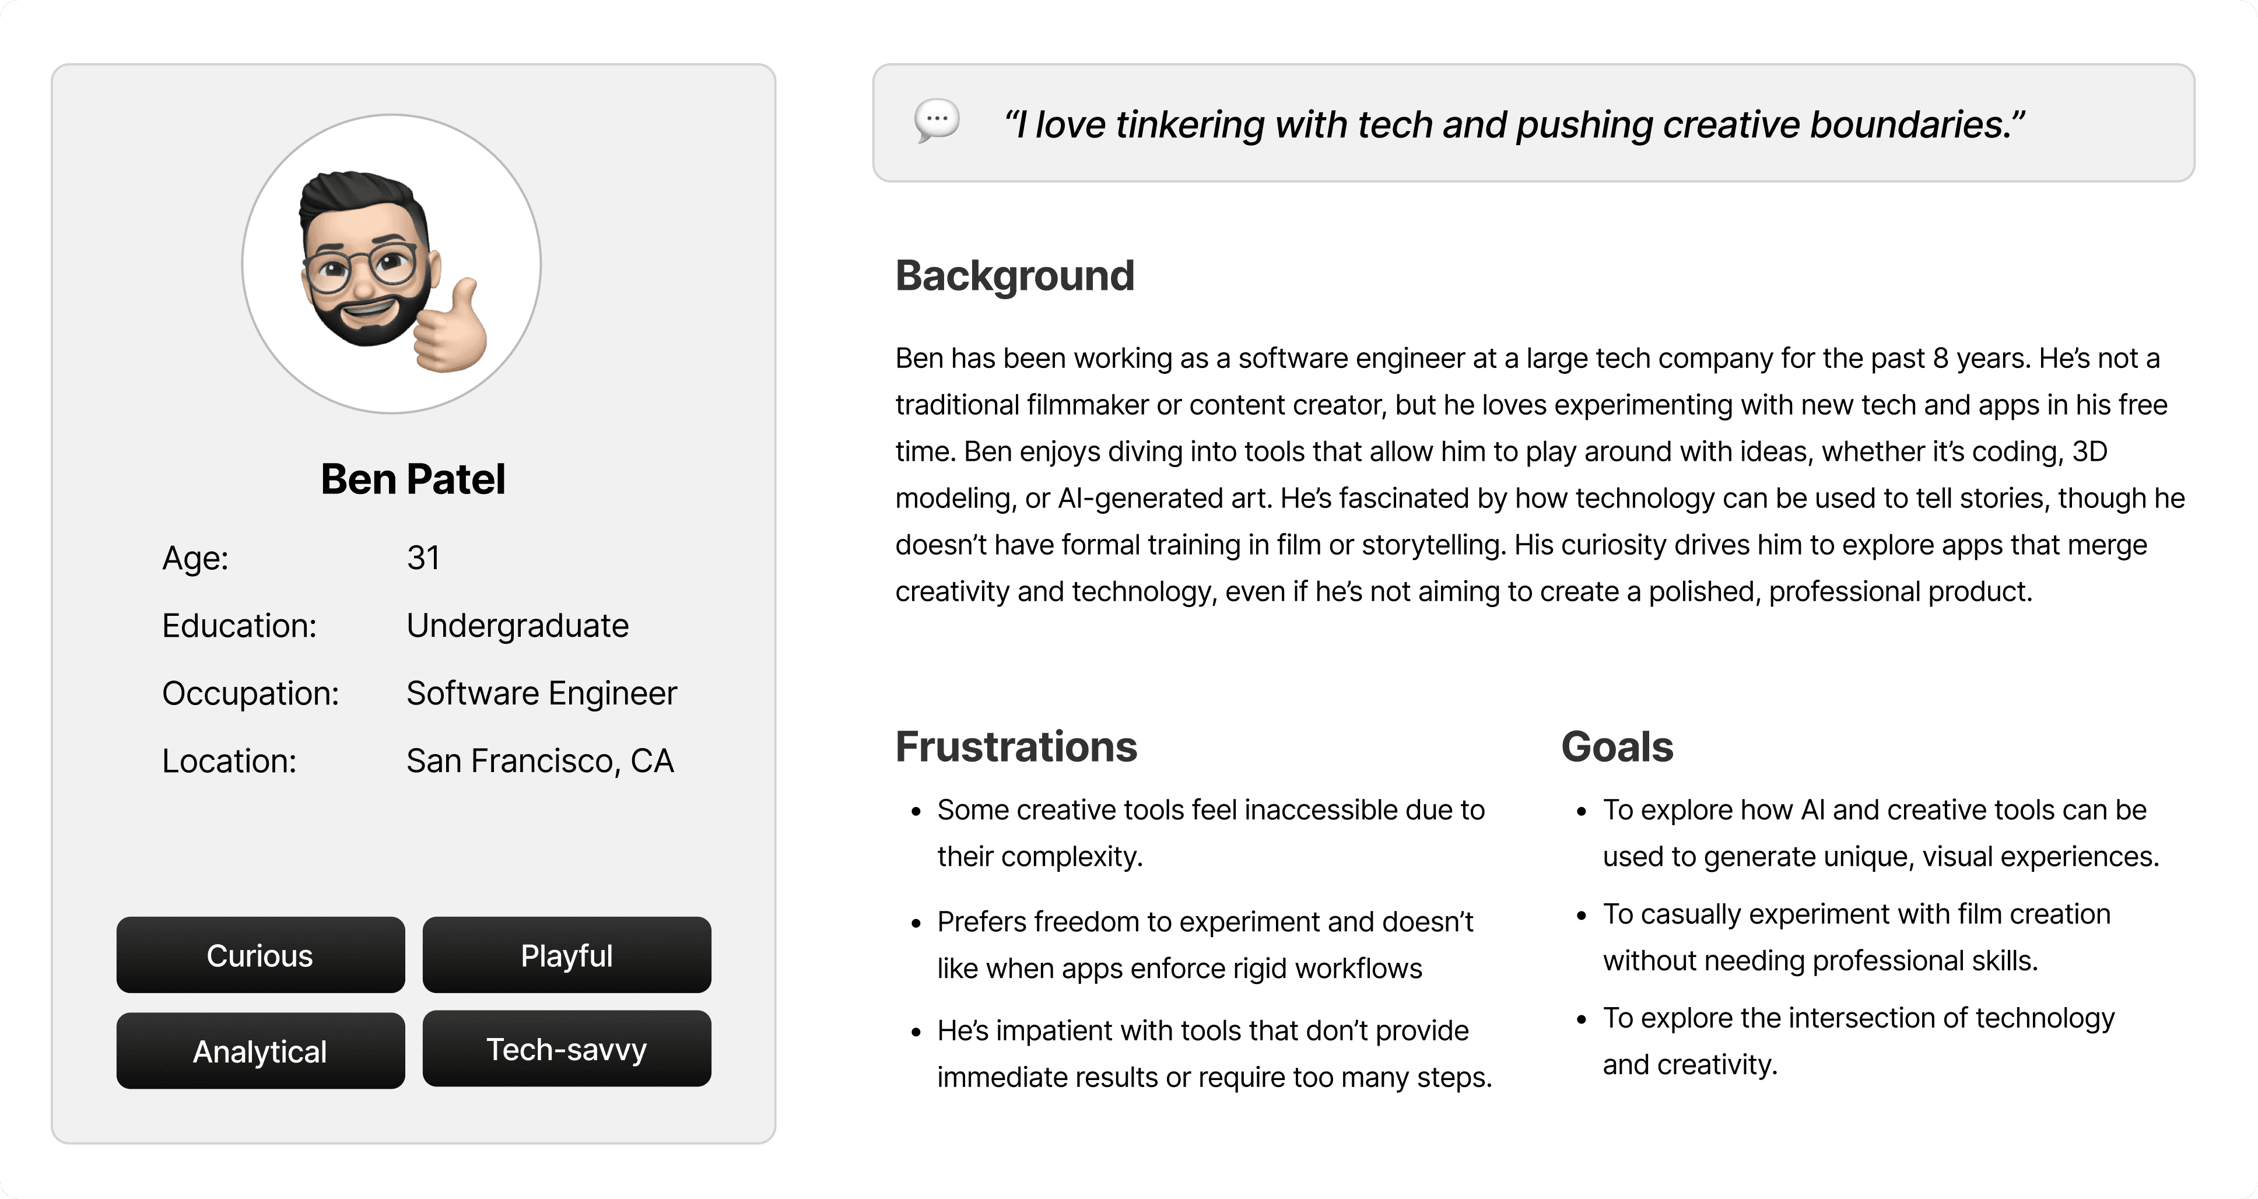2258x1199 pixels.
Task: Click the Ben Patel name heading
Action: [x=413, y=479]
